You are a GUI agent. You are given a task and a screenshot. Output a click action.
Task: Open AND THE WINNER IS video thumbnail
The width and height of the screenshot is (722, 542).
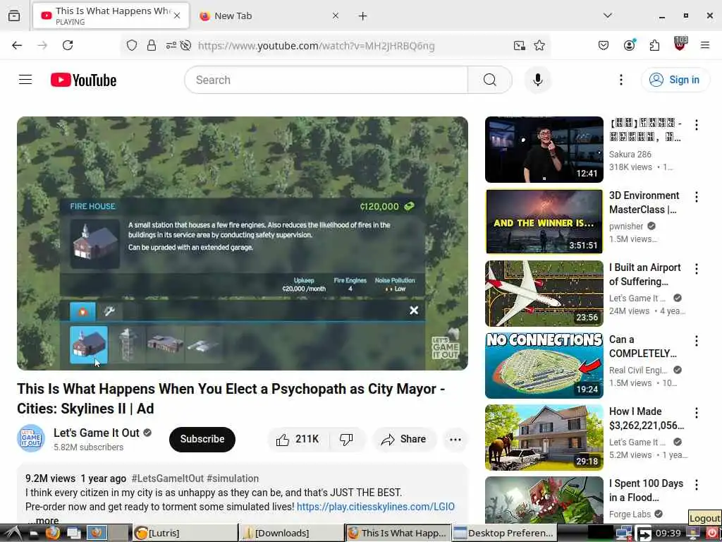coord(544,221)
